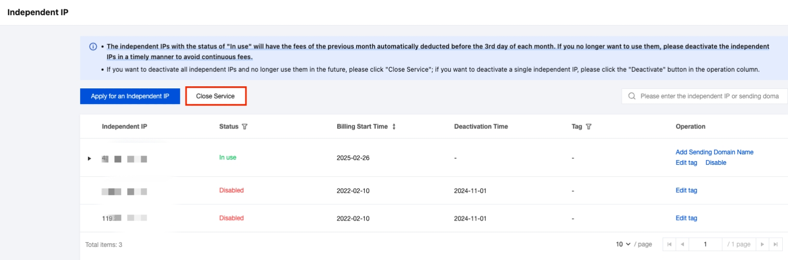Viewport: 788px width, 260px height.
Task: Sort by Billing Start Time
Action: point(394,127)
